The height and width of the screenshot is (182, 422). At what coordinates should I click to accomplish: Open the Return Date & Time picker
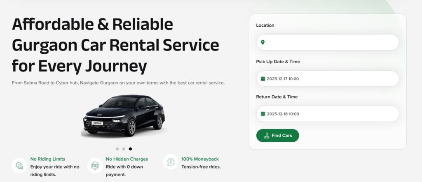coord(328,114)
